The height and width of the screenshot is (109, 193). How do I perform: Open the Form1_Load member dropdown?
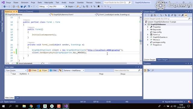pyautogui.click(x=119, y=15)
